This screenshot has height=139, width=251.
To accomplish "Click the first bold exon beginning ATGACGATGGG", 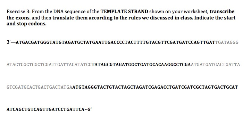I will coord(115,42).
